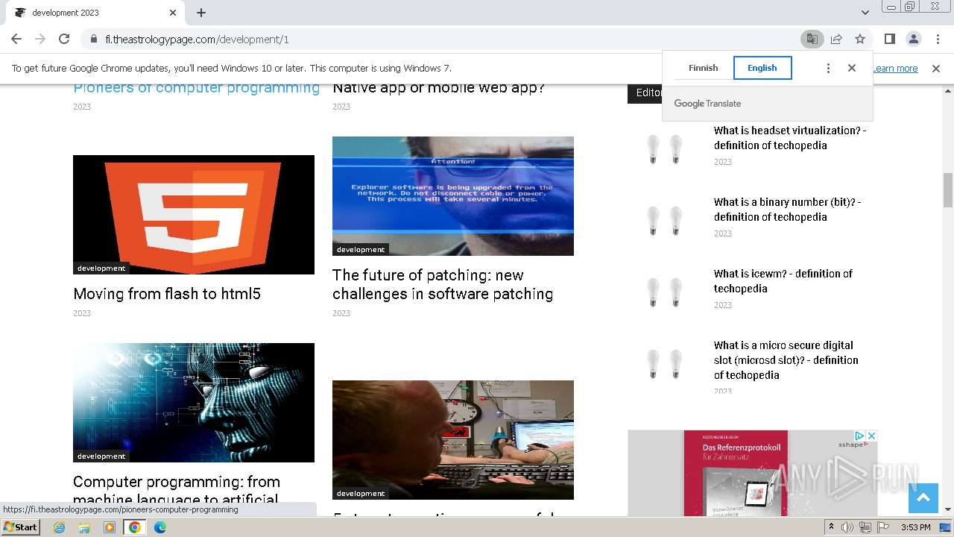Viewport: 954px width, 537px height.
Task: Bookmark this page with the star icon
Action: pyautogui.click(x=860, y=39)
